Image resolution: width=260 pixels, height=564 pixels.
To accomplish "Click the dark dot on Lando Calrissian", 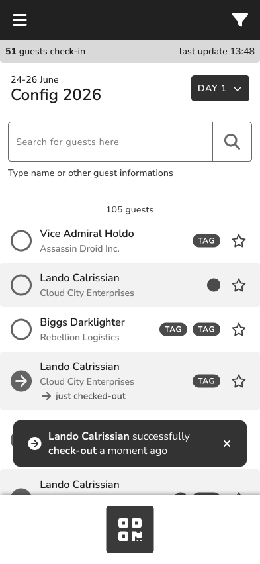I will [x=214, y=285].
